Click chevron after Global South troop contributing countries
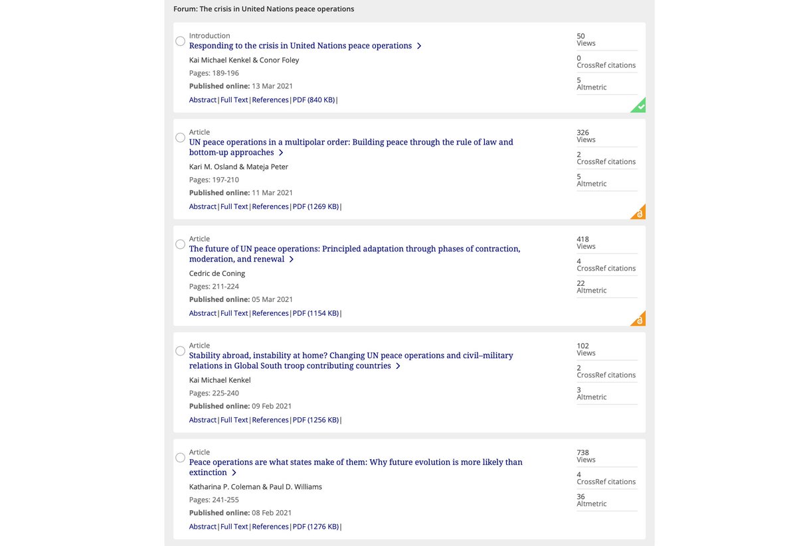 398,366
